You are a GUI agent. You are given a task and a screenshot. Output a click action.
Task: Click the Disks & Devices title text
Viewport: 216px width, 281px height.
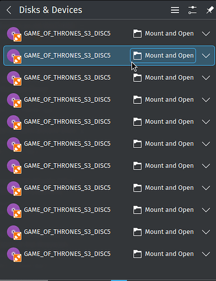(50, 10)
